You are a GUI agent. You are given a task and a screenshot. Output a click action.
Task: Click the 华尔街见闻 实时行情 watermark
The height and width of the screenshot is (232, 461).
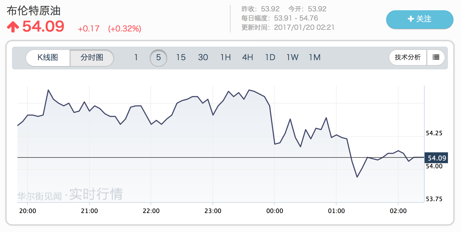tap(70, 194)
